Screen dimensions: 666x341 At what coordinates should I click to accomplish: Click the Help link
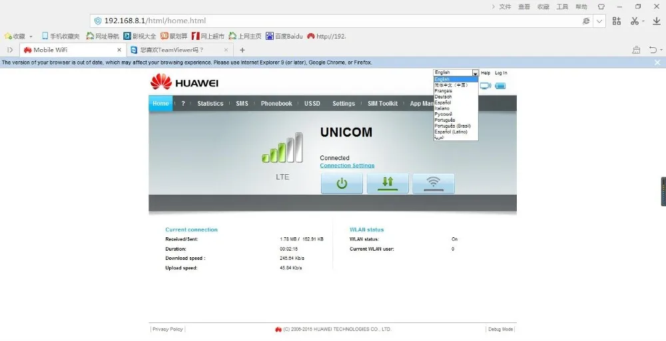coord(486,73)
